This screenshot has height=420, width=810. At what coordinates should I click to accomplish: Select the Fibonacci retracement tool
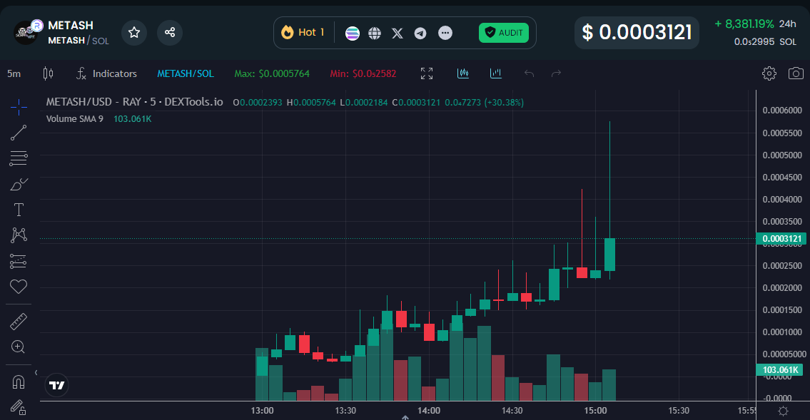[x=19, y=158]
